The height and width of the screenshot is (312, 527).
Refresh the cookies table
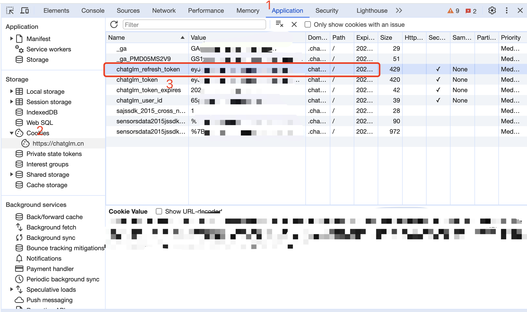coord(114,25)
